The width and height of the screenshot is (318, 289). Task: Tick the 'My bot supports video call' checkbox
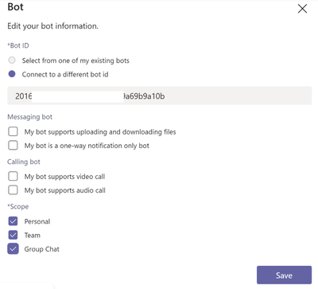(13, 176)
